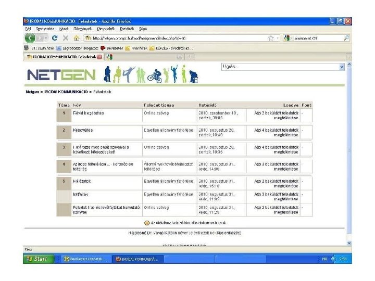Viewport: 375px width, 281px height.
Task: View submitted tasks for Rövid kiegészítés
Action: (276, 116)
